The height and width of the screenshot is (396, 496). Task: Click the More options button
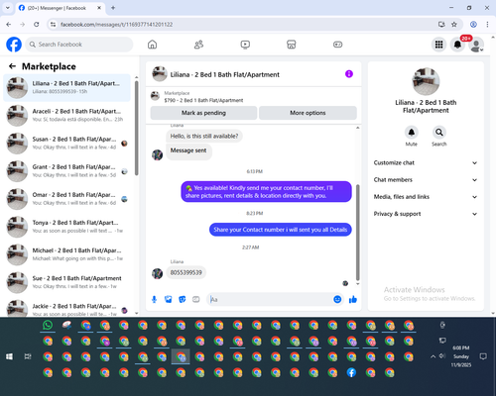[308, 113]
